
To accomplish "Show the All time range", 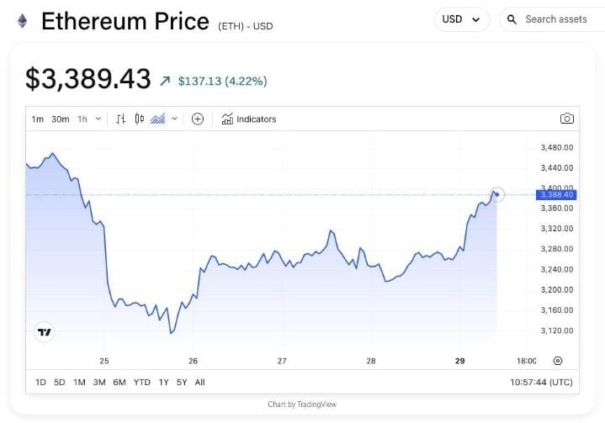I will (x=200, y=382).
